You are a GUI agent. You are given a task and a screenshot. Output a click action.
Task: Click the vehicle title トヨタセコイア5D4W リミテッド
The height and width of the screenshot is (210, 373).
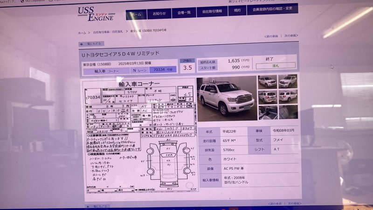[120, 54]
